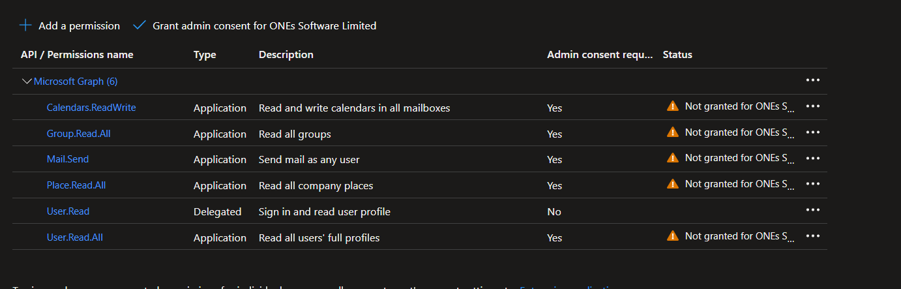
Task: Open the Microsoft Graph (6) API link
Action: pos(76,82)
